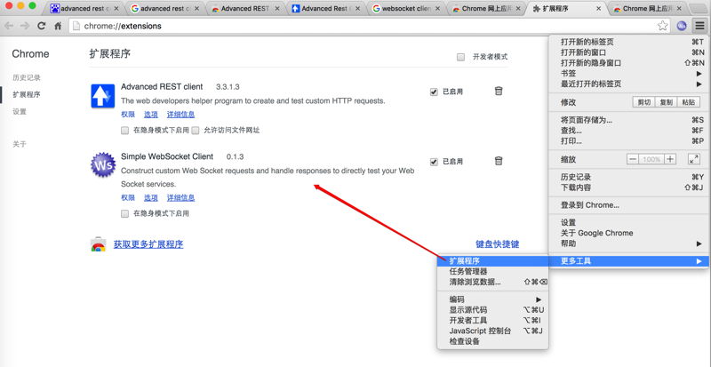
Task: Open 详细信息 link for Advanced REST client
Action: pyautogui.click(x=181, y=115)
